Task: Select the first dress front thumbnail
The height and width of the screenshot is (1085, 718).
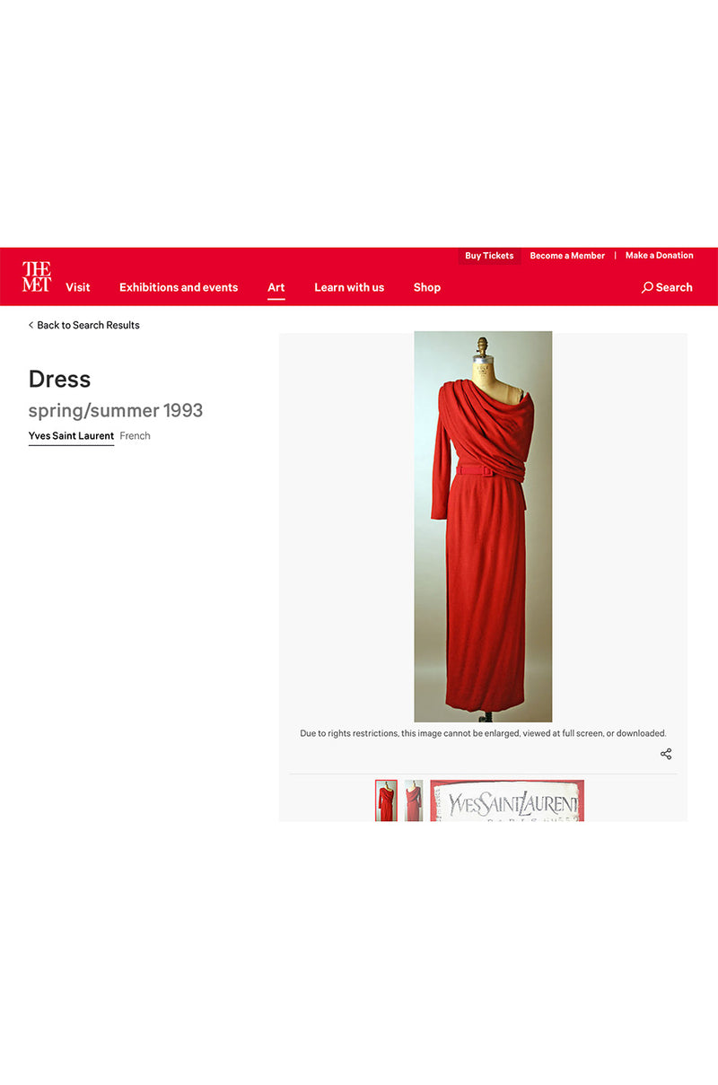Action: (x=386, y=801)
